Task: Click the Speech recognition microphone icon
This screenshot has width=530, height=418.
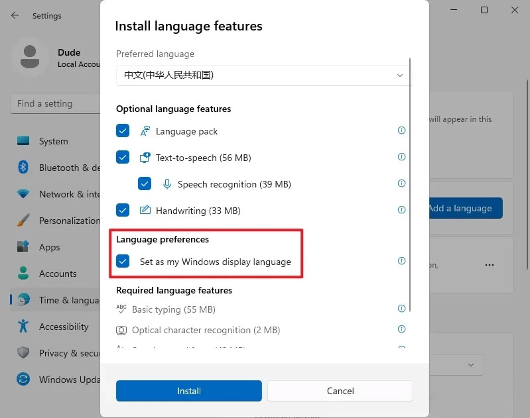Action: (x=167, y=184)
